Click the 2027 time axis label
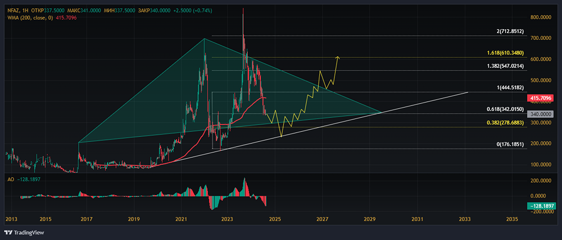Viewport: 562px width, 240px height. tap(323, 219)
